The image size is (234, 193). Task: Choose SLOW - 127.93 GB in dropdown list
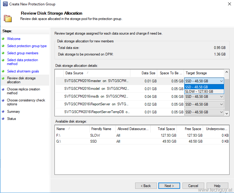(x=204, y=92)
